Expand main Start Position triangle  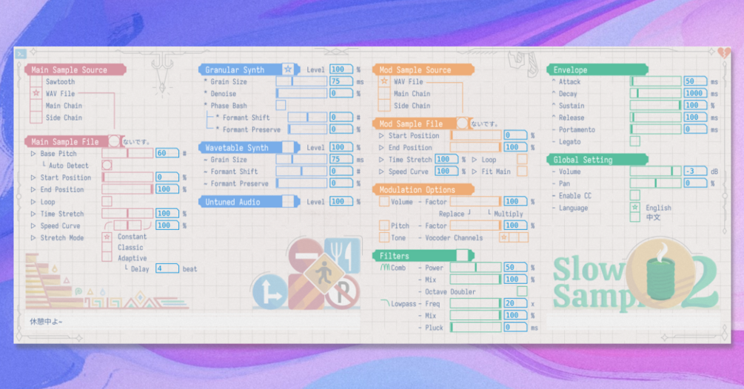click(x=33, y=177)
